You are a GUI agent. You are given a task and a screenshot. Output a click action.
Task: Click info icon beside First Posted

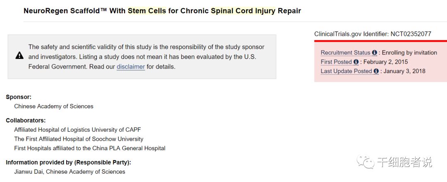[x=356, y=62]
